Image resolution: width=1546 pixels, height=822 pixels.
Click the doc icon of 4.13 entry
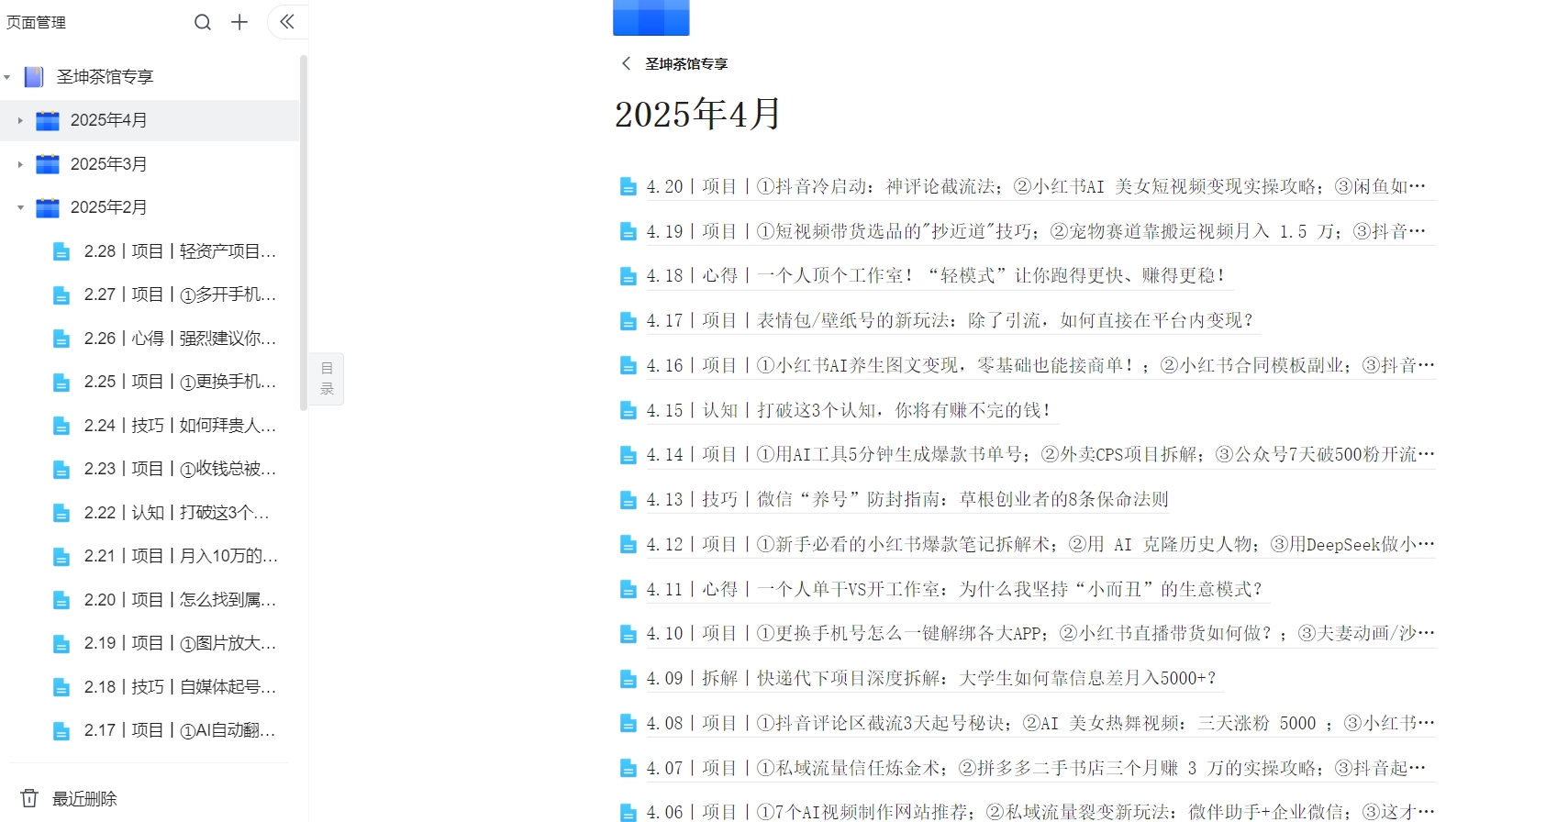(x=628, y=500)
